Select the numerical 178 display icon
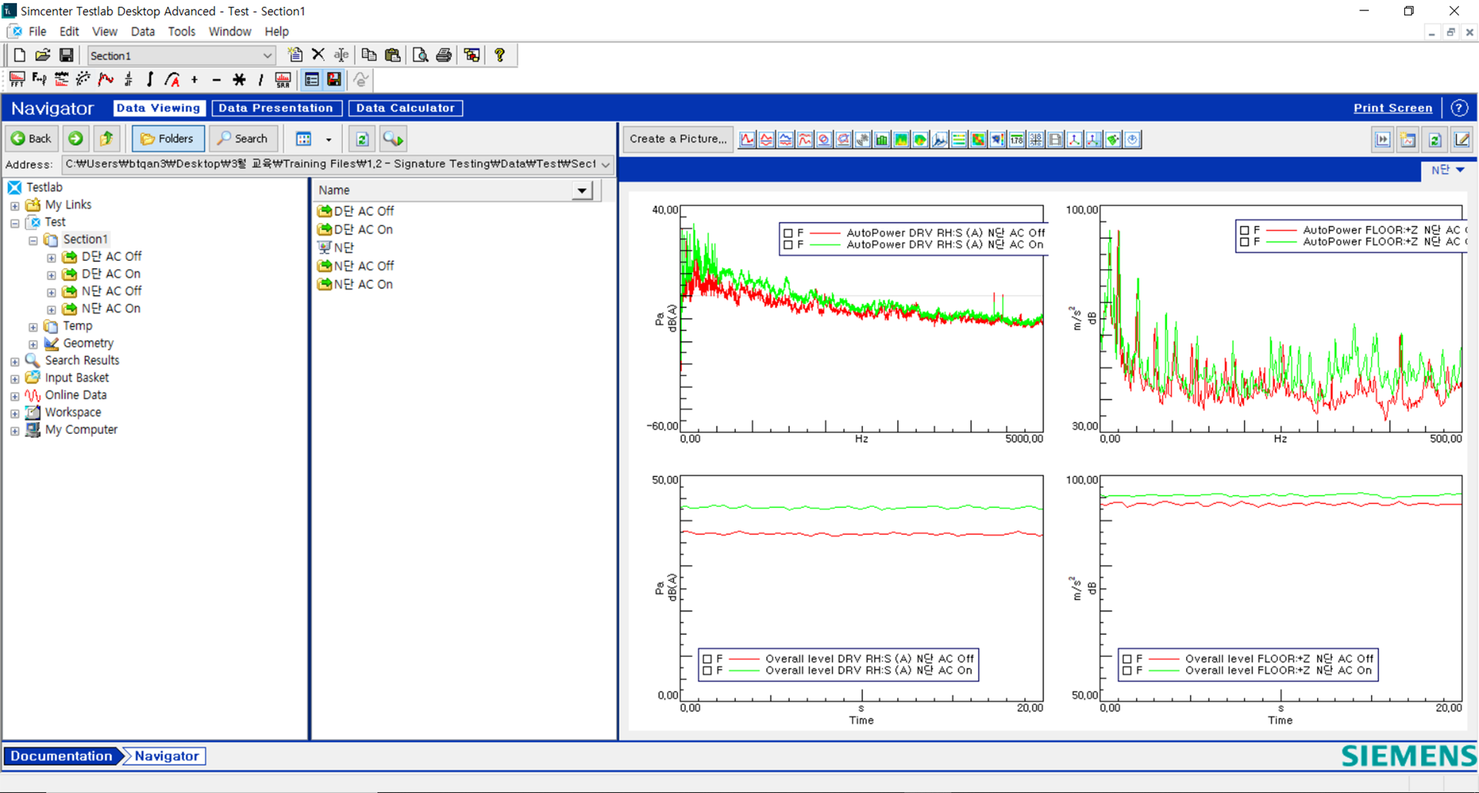The width and height of the screenshot is (1479, 793). point(1016,139)
